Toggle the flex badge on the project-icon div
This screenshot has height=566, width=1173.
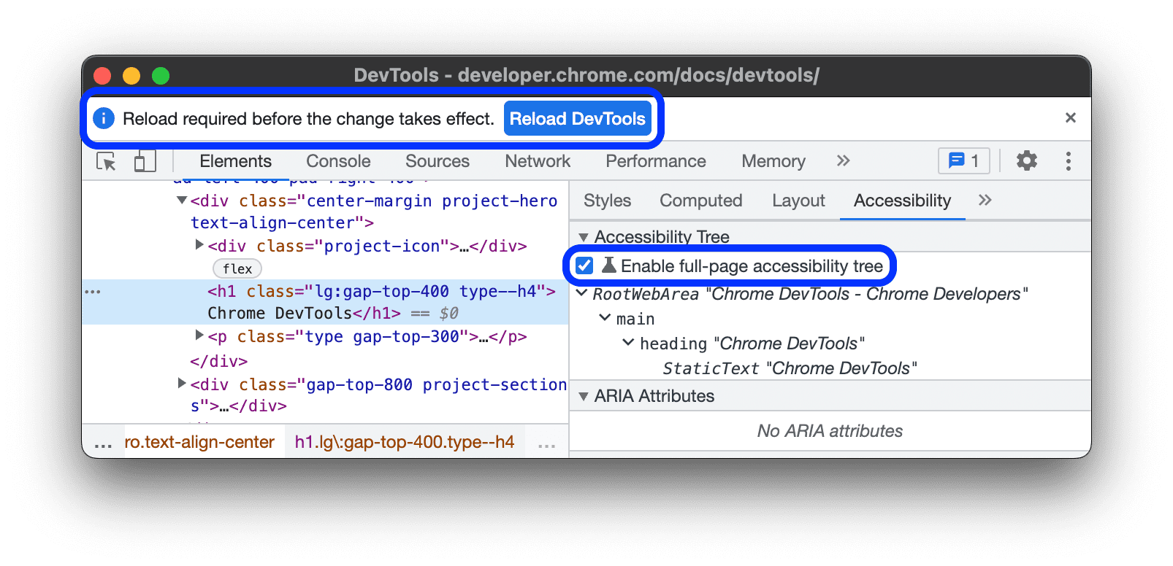click(237, 268)
